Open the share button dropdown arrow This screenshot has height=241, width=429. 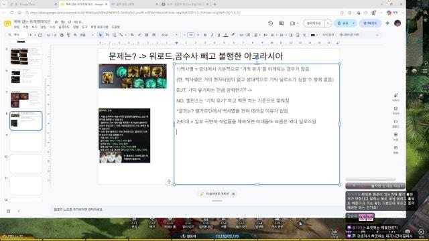tap(353, 23)
